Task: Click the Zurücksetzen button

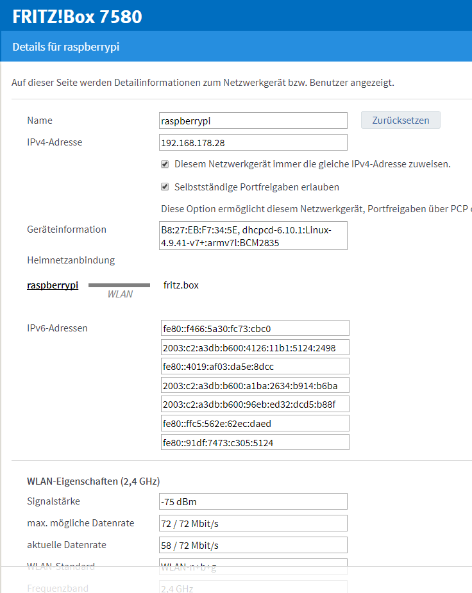Action: (401, 120)
